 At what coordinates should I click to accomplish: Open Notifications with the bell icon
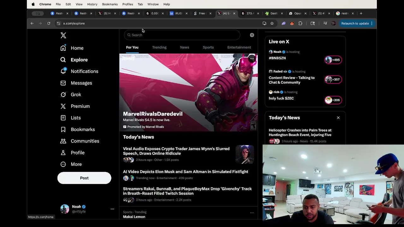pos(80,71)
